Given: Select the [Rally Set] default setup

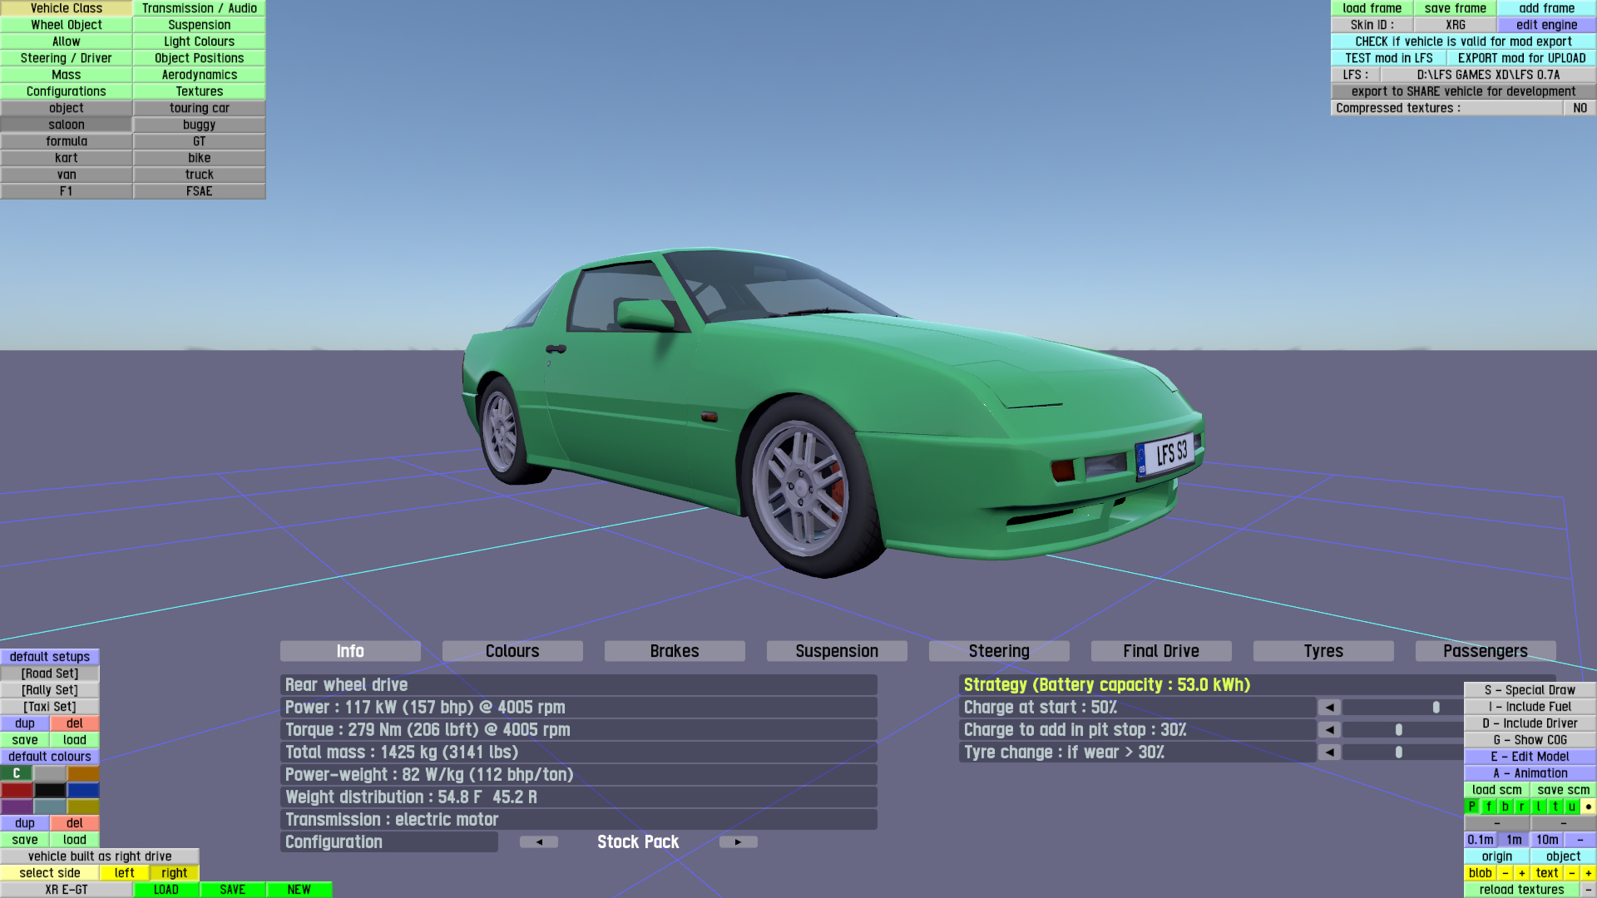Looking at the screenshot, I should tap(50, 690).
